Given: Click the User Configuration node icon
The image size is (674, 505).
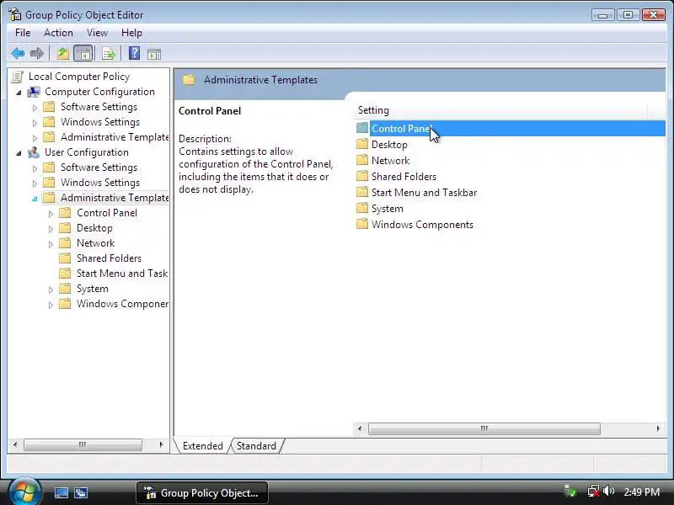Looking at the screenshot, I should tap(34, 152).
